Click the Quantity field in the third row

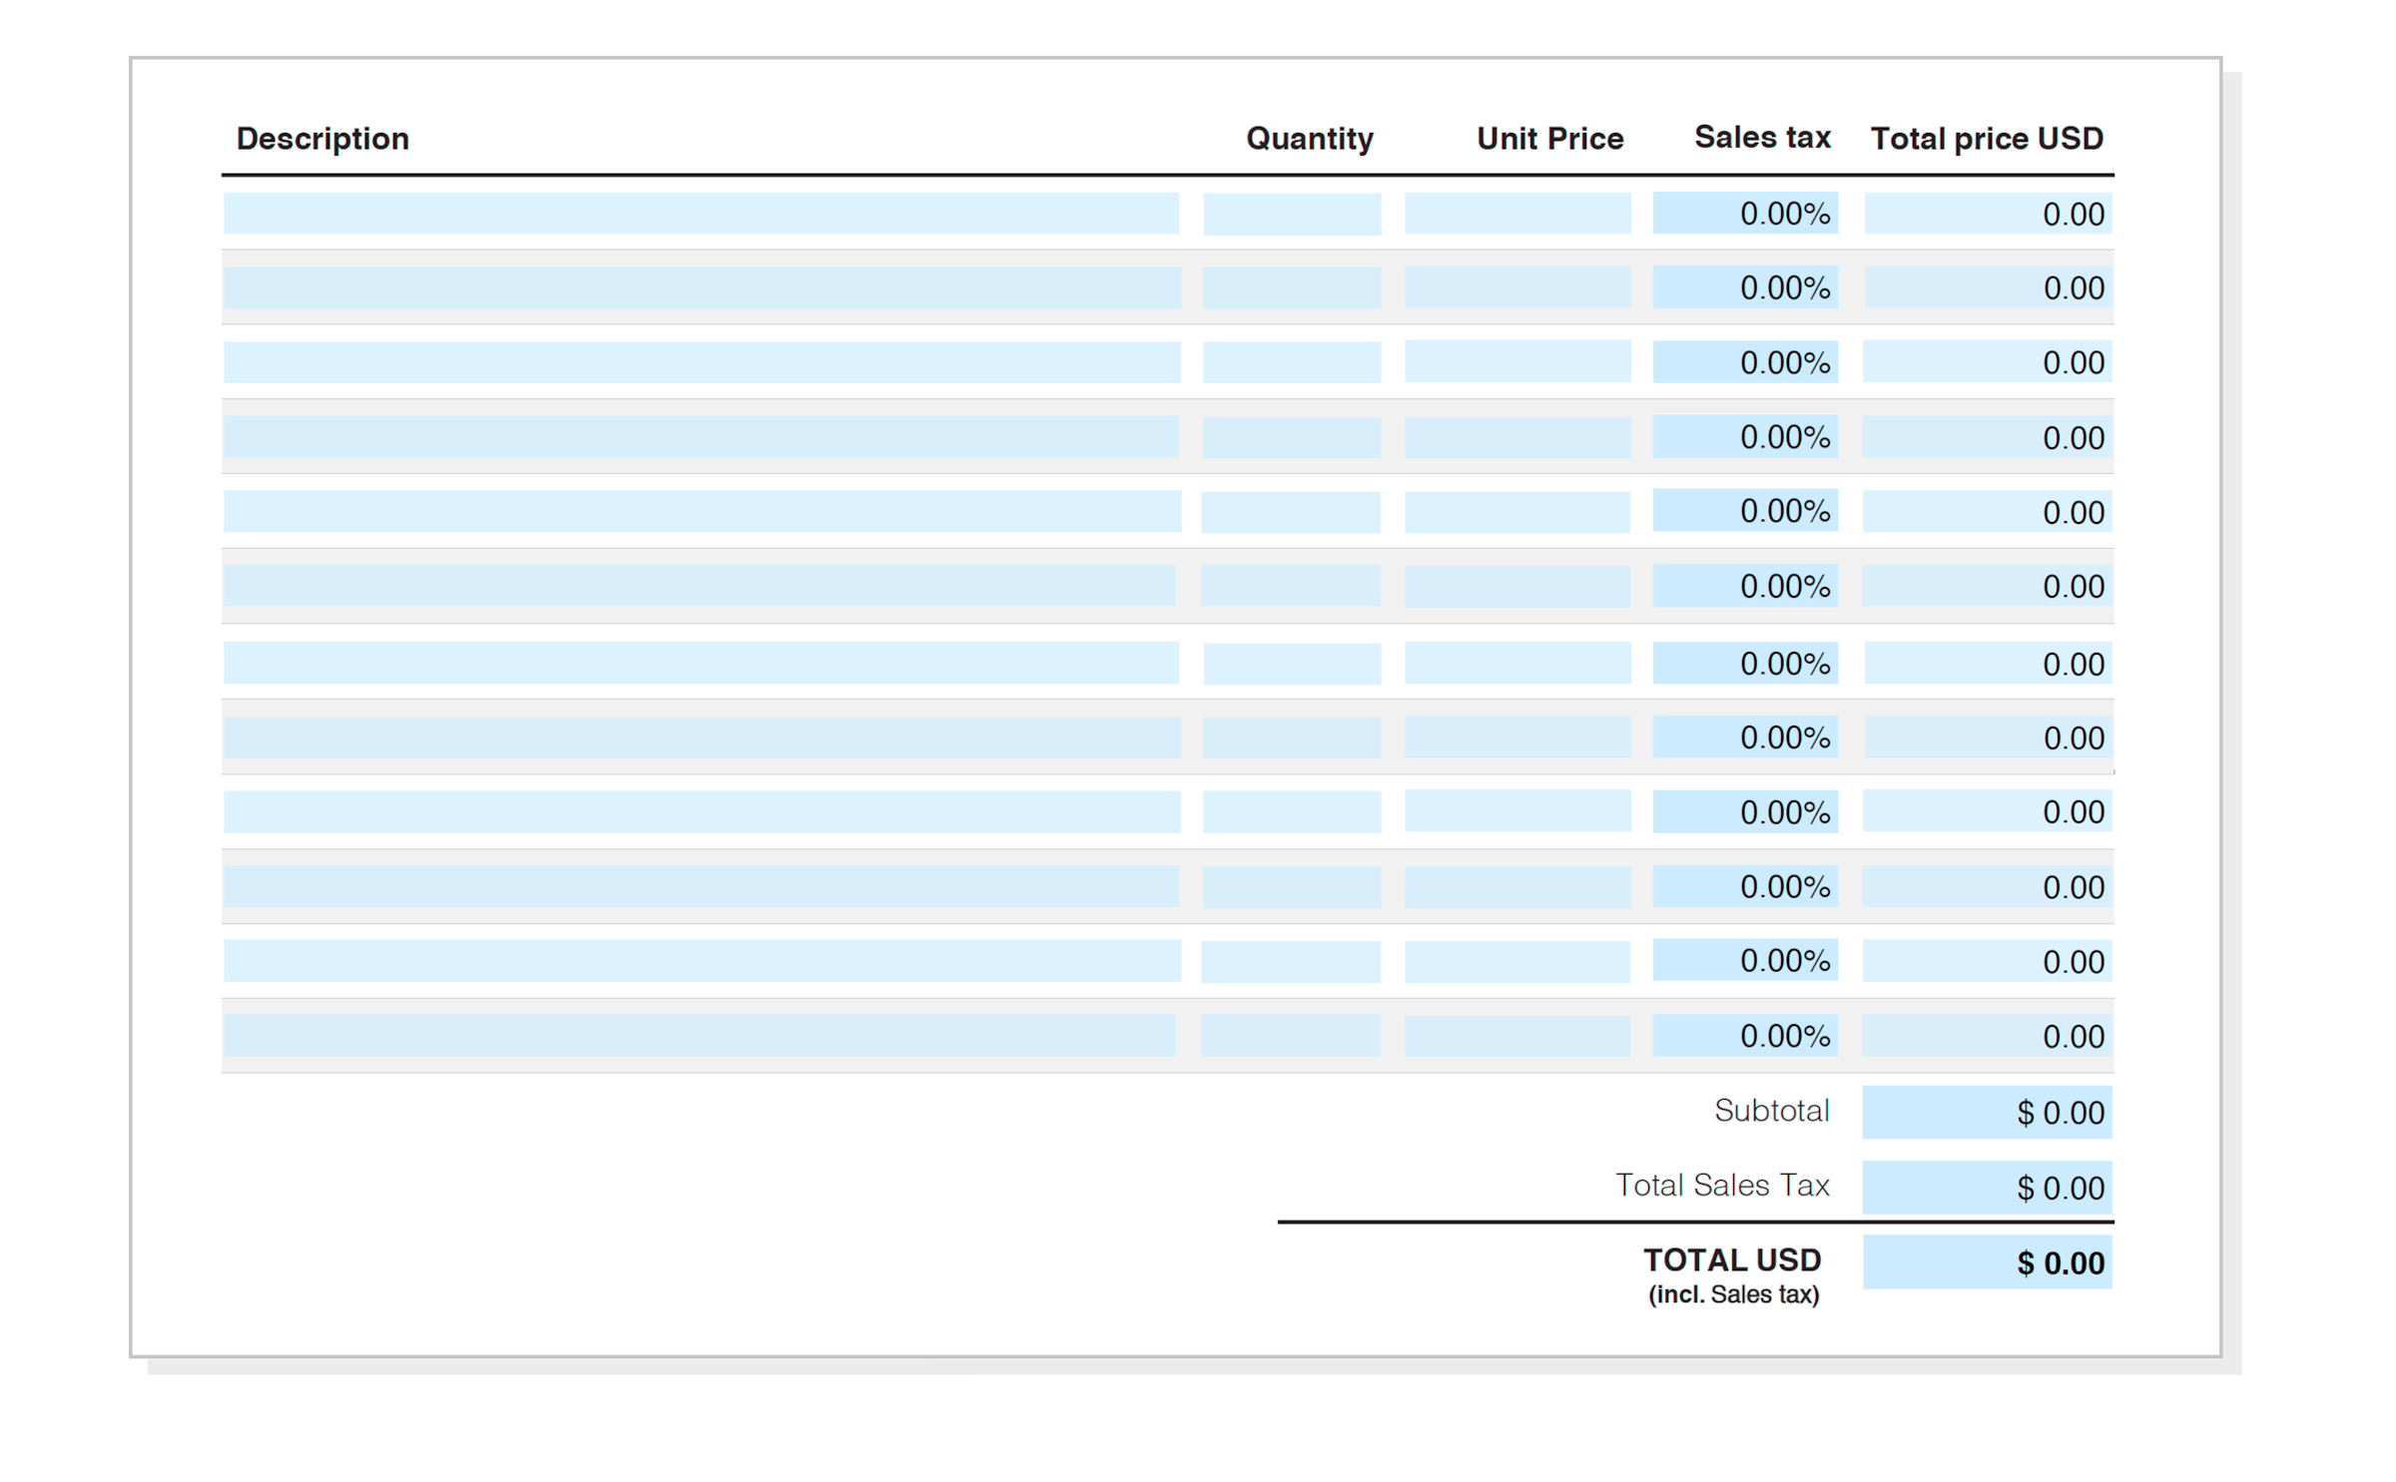tap(1291, 362)
